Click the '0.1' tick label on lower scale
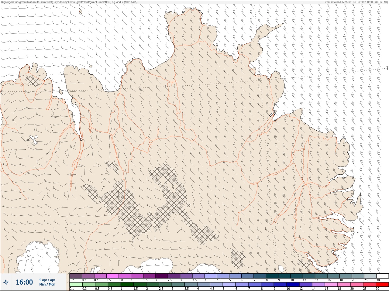The width and height of the screenshot is (389, 291). coord(72,289)
